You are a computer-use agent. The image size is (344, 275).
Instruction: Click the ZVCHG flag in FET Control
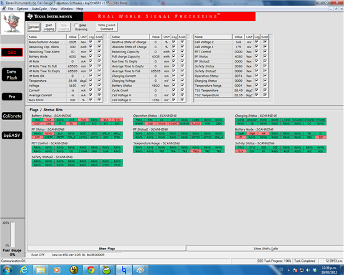point(83,151)
